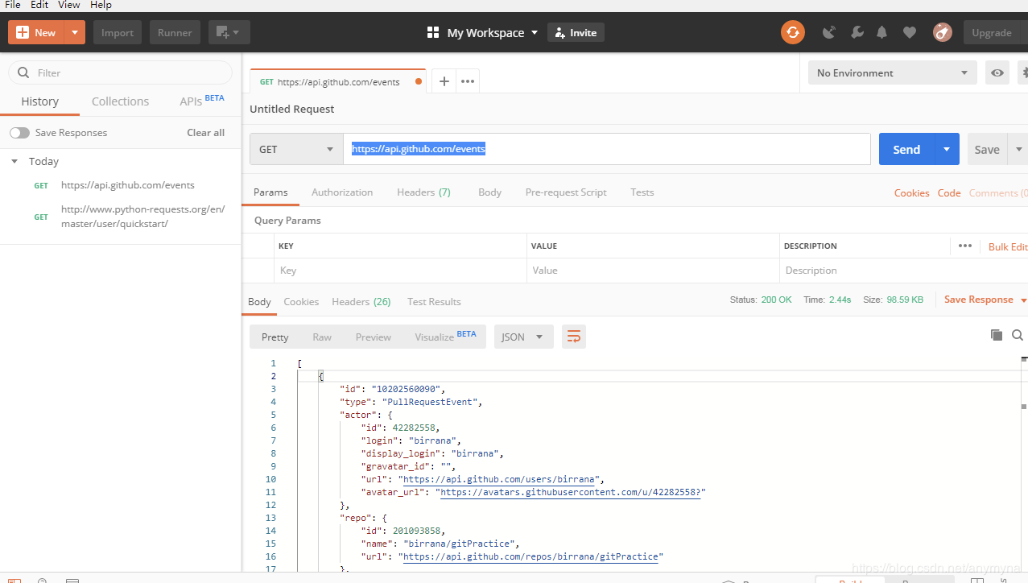Screen dimensions: 1028x583
Task: Click the New button
Action: 36,32
